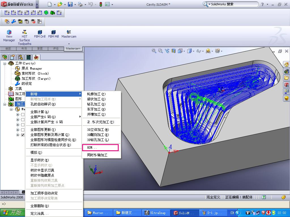The image size is (290, 217).
Task: Open the PropertyManager tab icon
Action: pyautogui.click(x=12, y=57)
